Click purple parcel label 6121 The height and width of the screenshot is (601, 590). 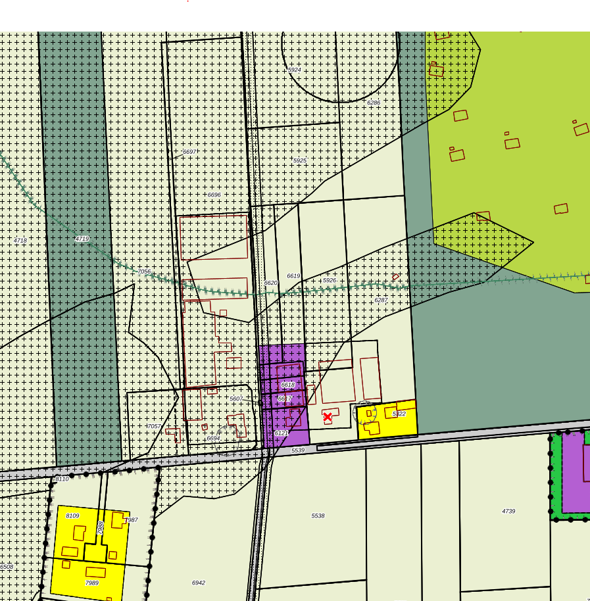[x=281, y=433]
